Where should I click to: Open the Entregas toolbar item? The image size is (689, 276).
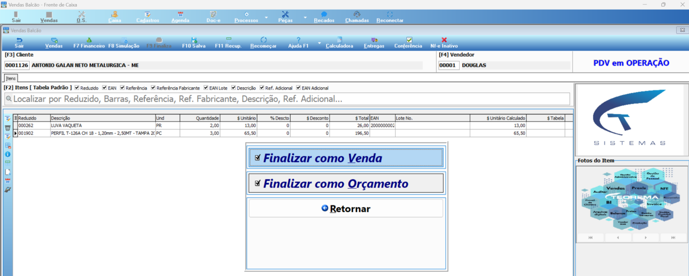pos(374,42)
